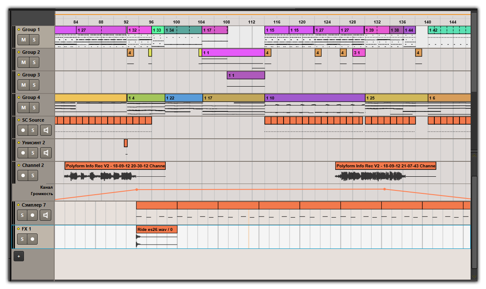The image size is (486, 289).
Task: Select the Polyform Info Rec 20-30-12 clip
Action: point(114,166)
